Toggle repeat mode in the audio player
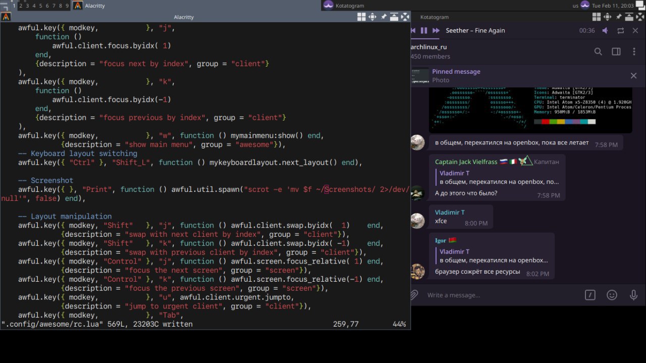The image size is (646, 363). click(621, 31)
